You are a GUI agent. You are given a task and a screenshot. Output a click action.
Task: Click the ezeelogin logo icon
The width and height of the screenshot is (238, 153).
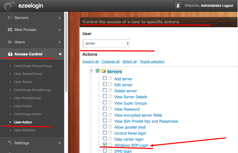coord(9,6)
